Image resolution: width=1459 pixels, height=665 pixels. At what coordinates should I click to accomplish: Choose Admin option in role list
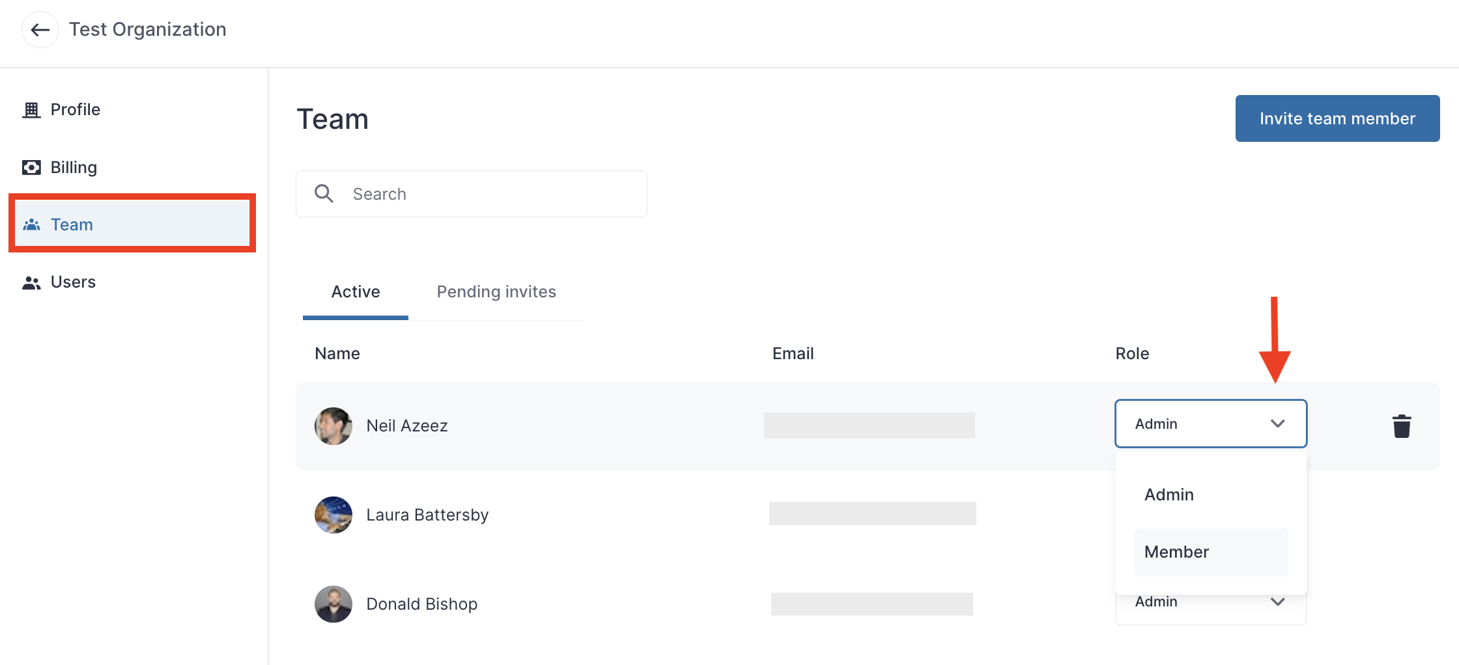(x=1211, y=495)
